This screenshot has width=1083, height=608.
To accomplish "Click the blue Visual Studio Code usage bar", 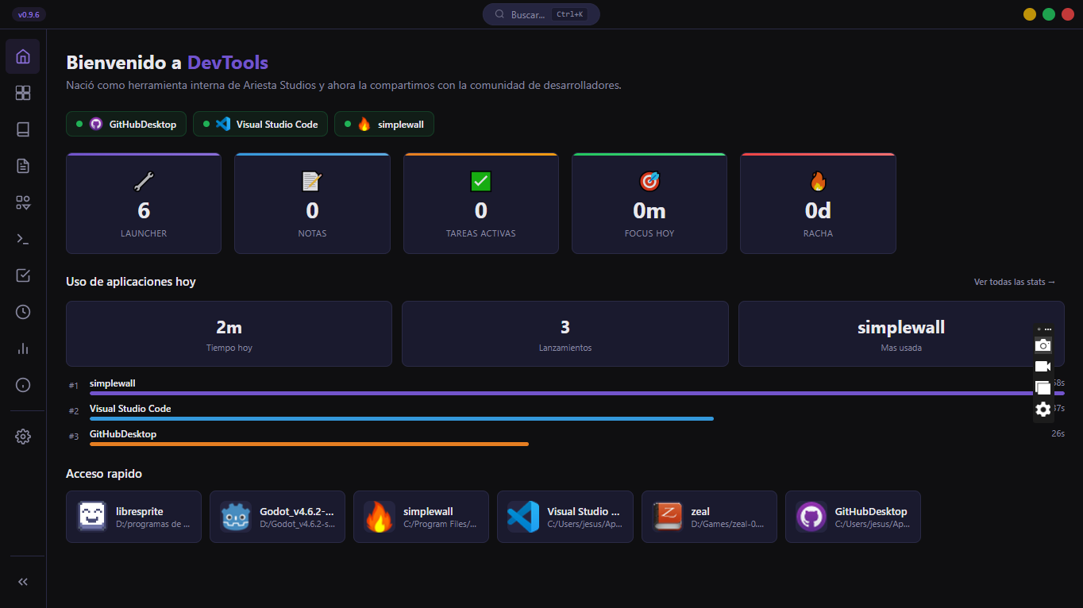I will [x=402, y=418].
